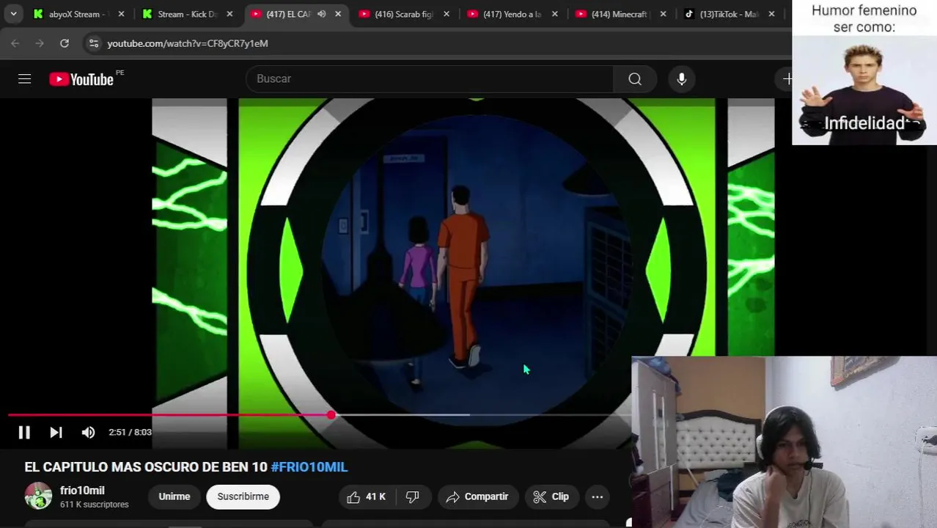Close the (416) Scarab fight tab
The width and height of the screenshot is (937, 528).
point(447,14)
